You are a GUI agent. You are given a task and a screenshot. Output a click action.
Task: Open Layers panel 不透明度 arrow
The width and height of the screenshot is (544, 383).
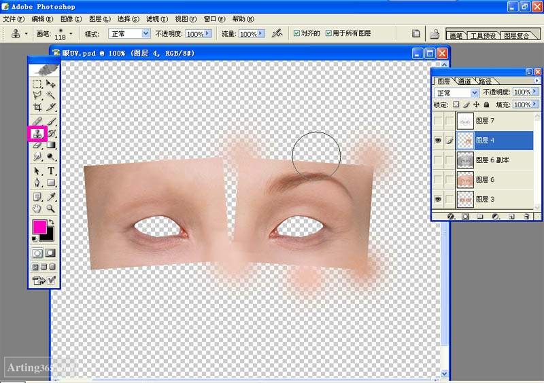click(x=534, y=92)
